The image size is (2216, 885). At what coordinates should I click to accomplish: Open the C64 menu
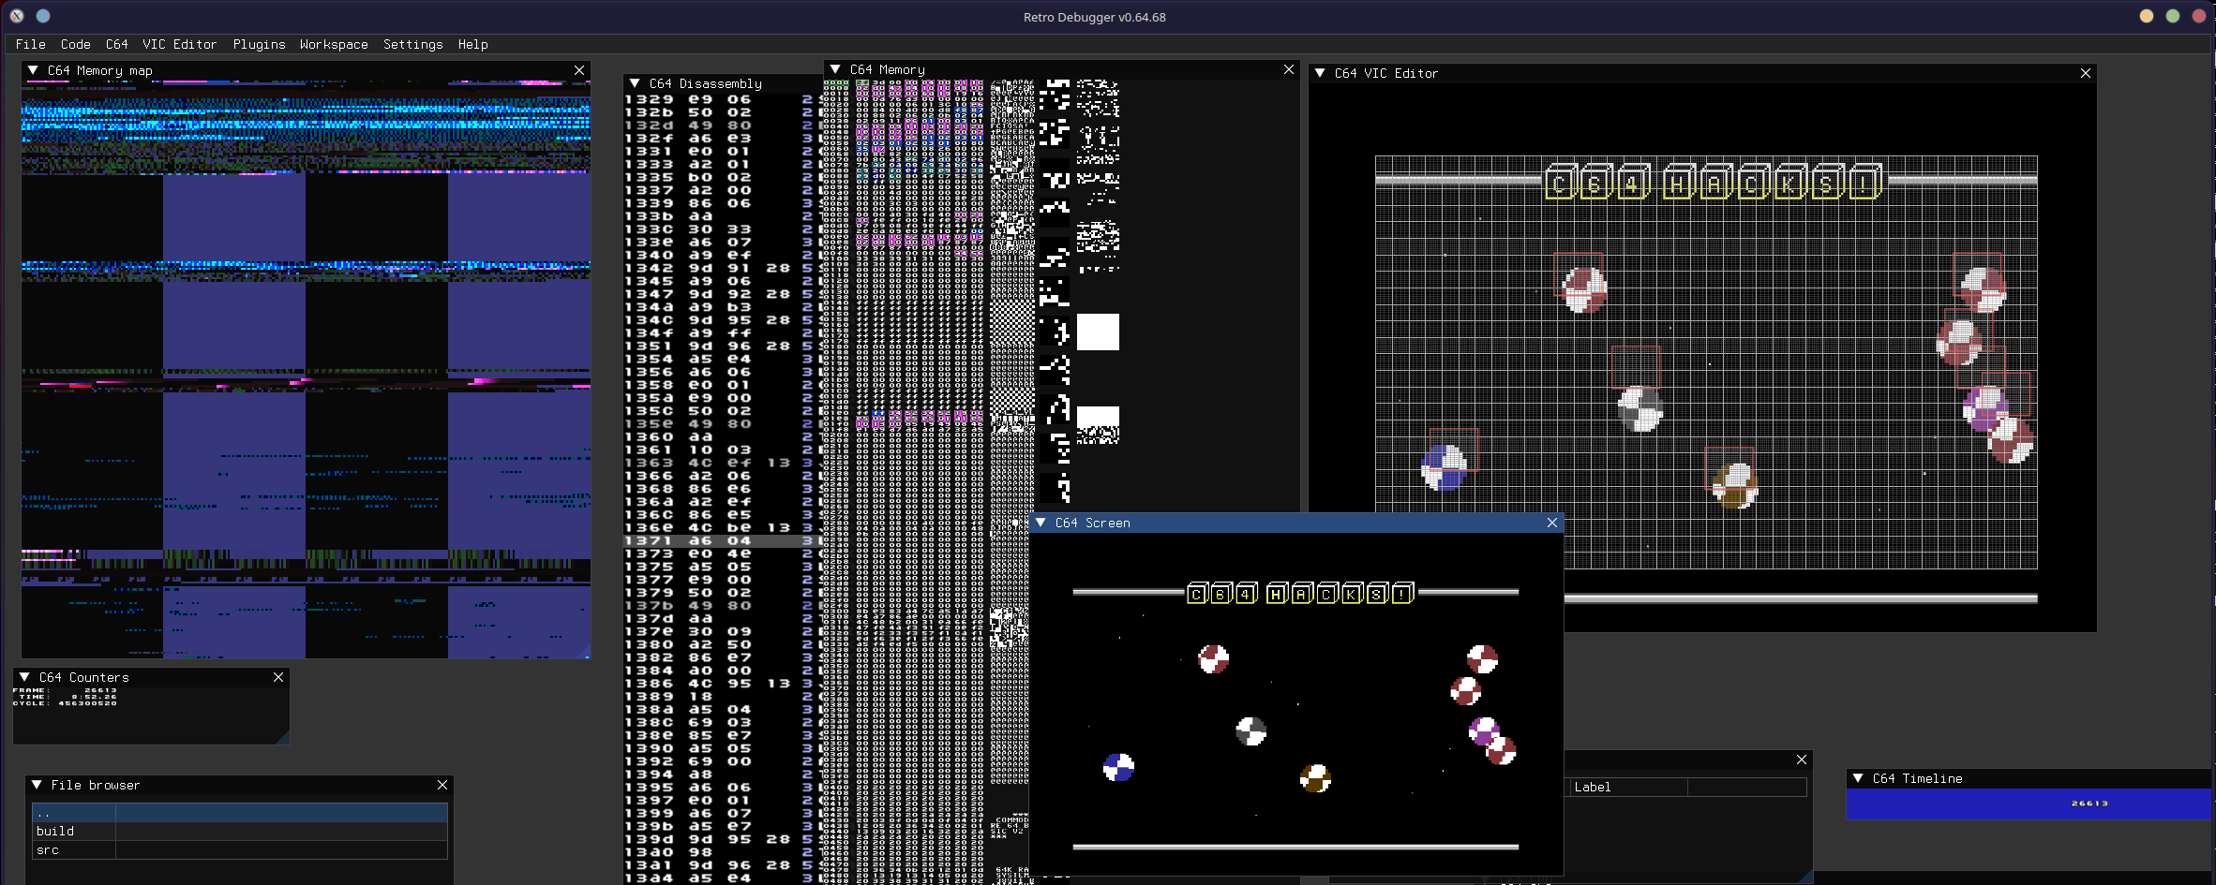pyautogui.click(x=116, y=44)
